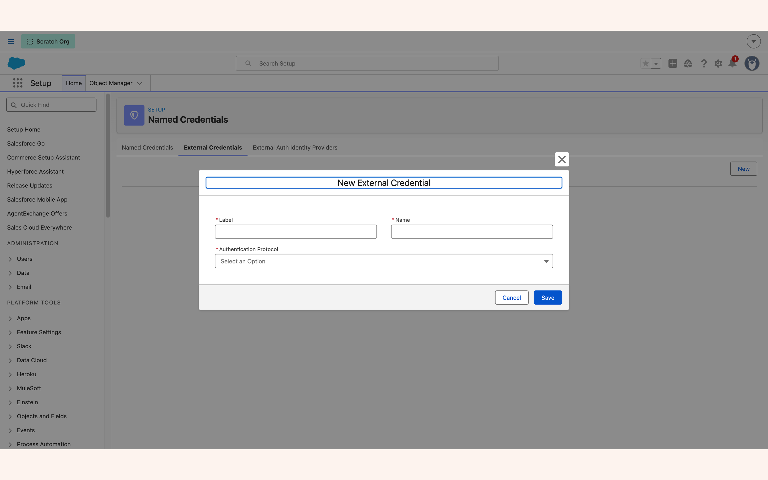Expand the Data tree node

10,273
